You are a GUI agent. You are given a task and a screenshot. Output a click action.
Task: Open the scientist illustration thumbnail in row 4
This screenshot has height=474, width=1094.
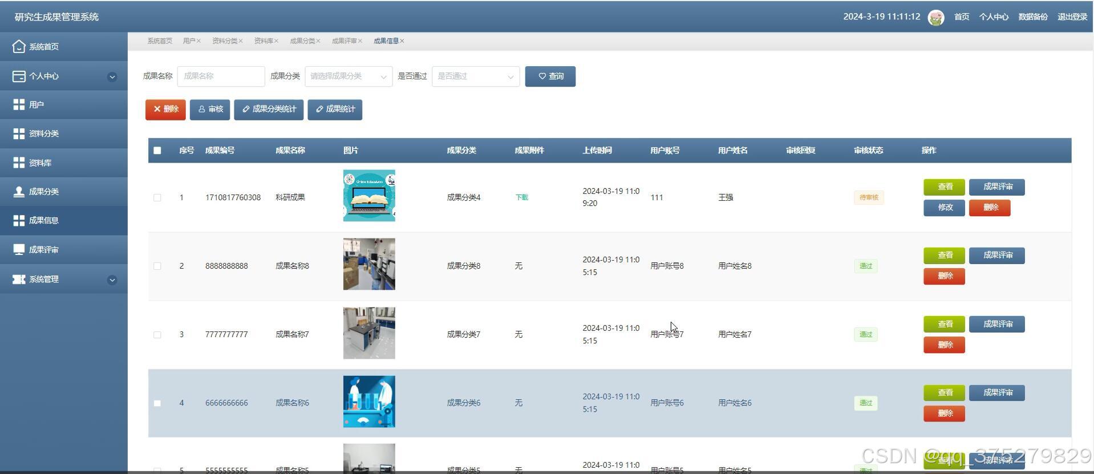click(x=369, y=402)
